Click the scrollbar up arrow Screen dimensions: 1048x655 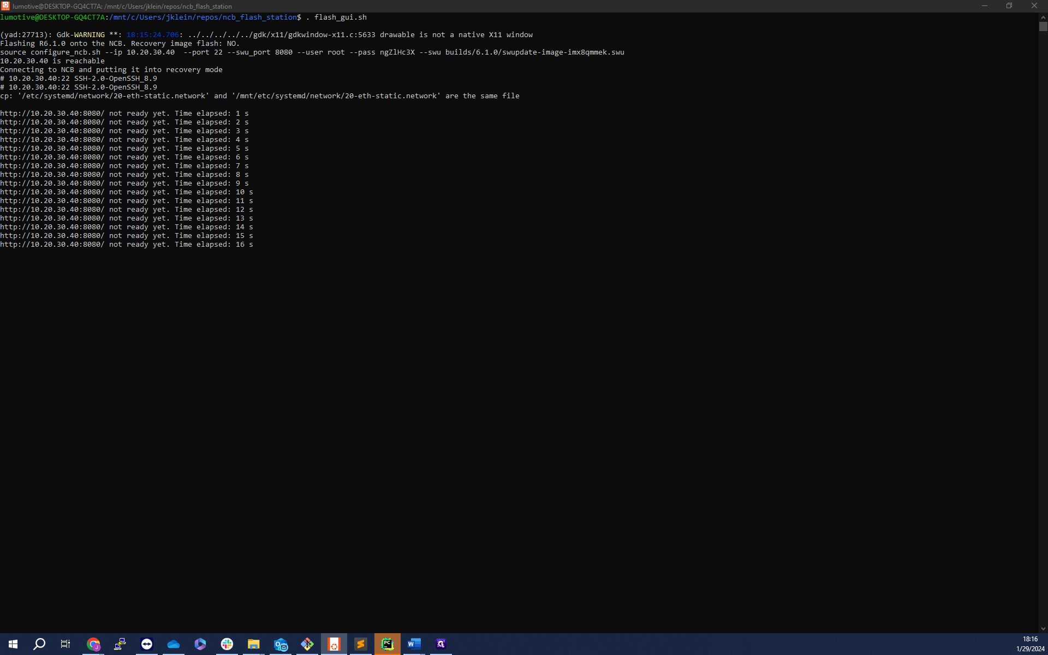[x=1043, y=17]
